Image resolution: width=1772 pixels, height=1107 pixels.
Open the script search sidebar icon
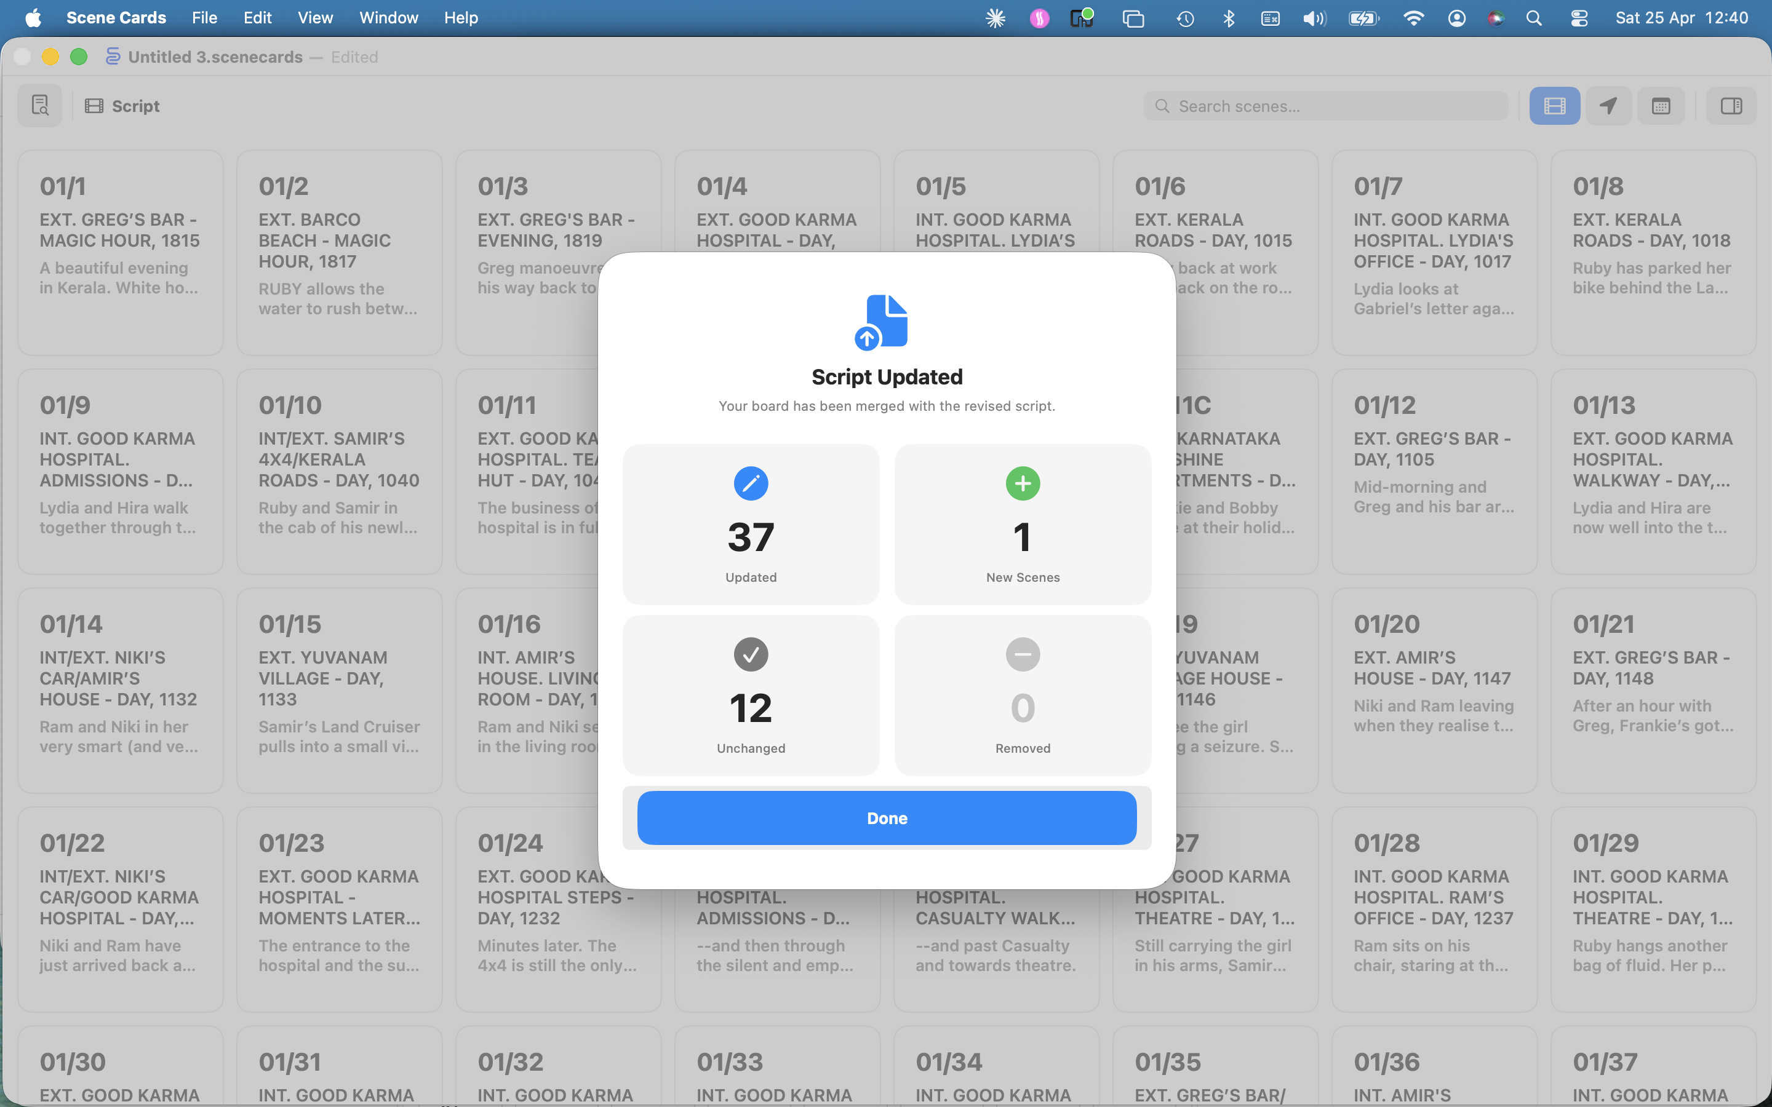[x=40, y=106]
